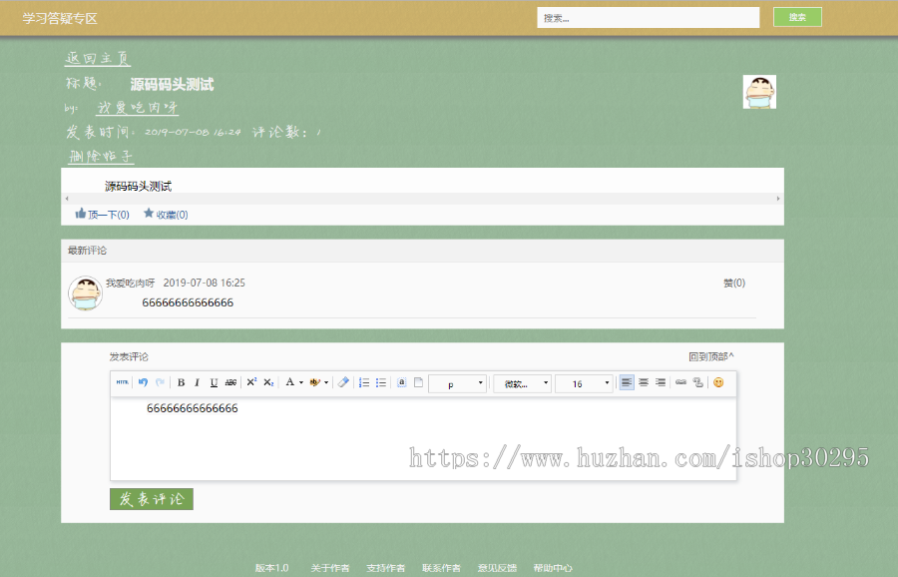Toggle bold formatting
The height and width of the screenshot is (577, 898).
point(181,382)
